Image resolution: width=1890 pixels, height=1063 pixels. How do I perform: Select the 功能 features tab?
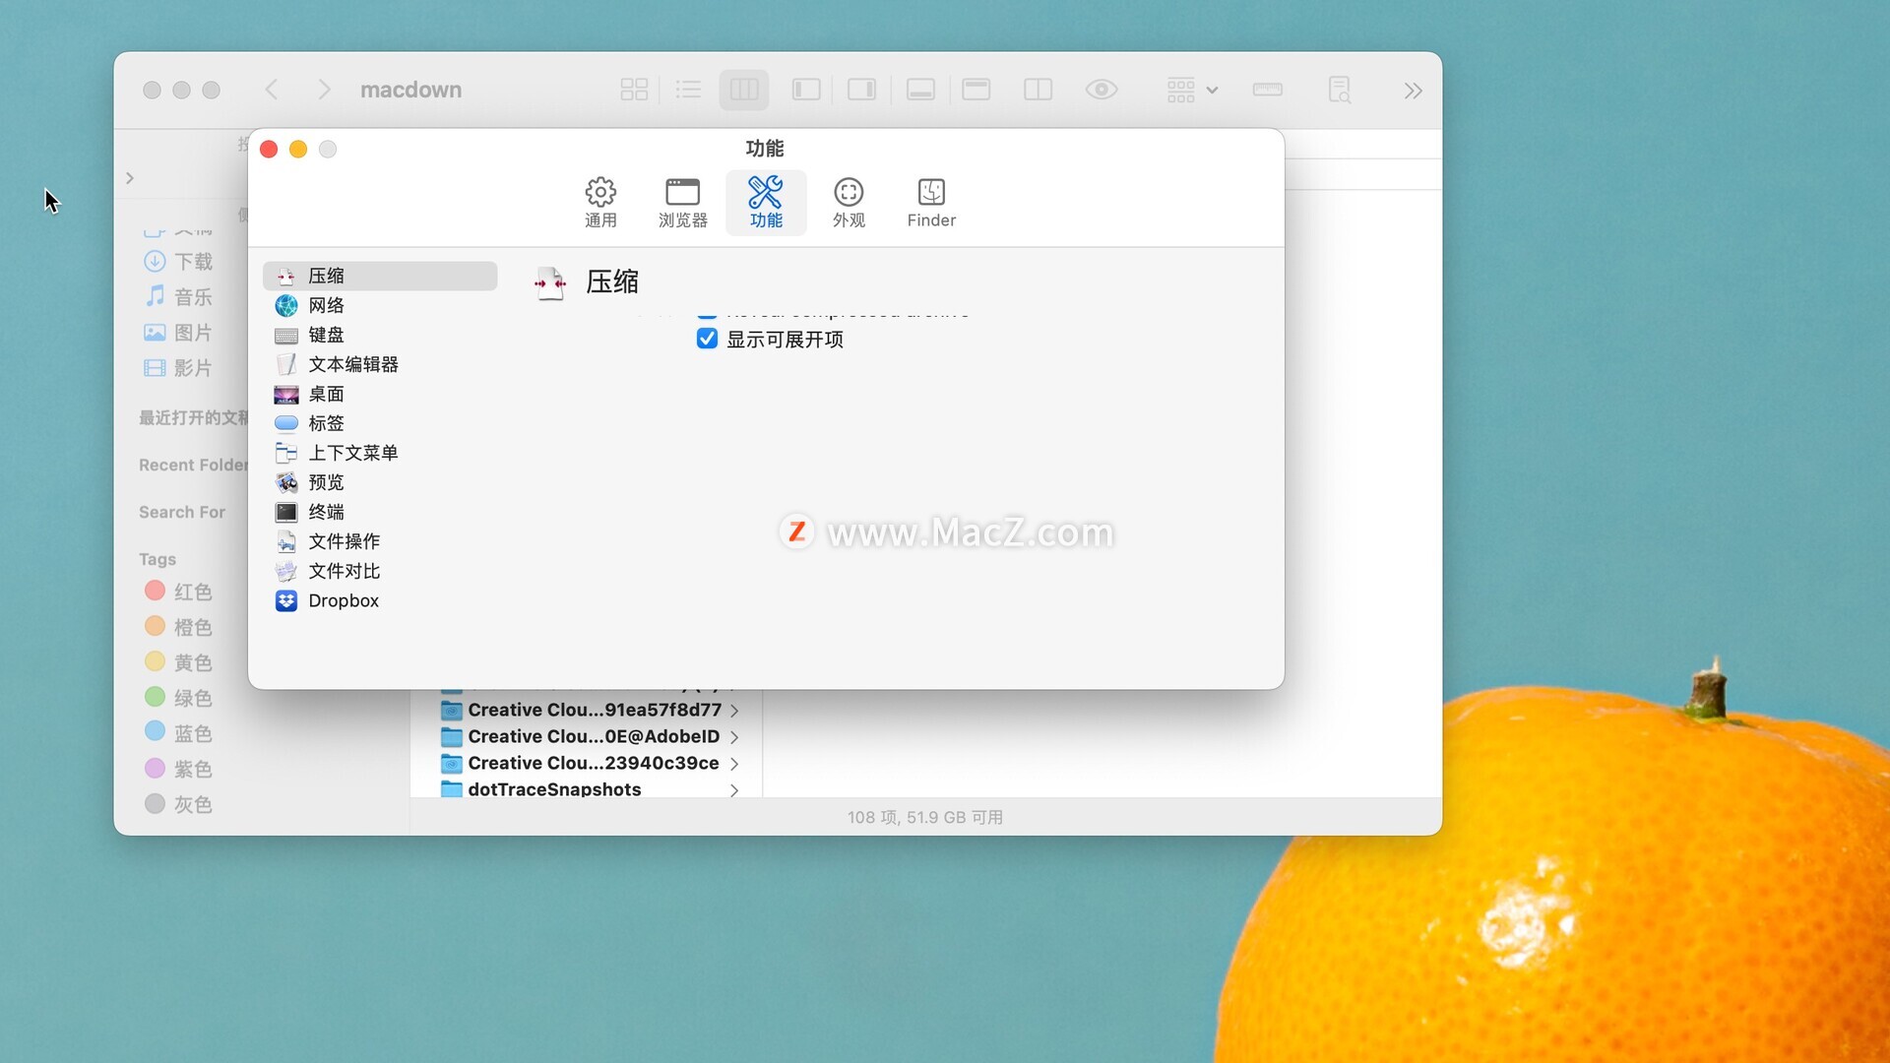(766, 203)
